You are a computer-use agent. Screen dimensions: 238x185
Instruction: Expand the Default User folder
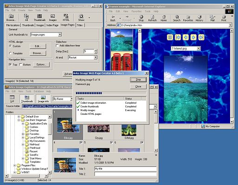coord(19,117)
